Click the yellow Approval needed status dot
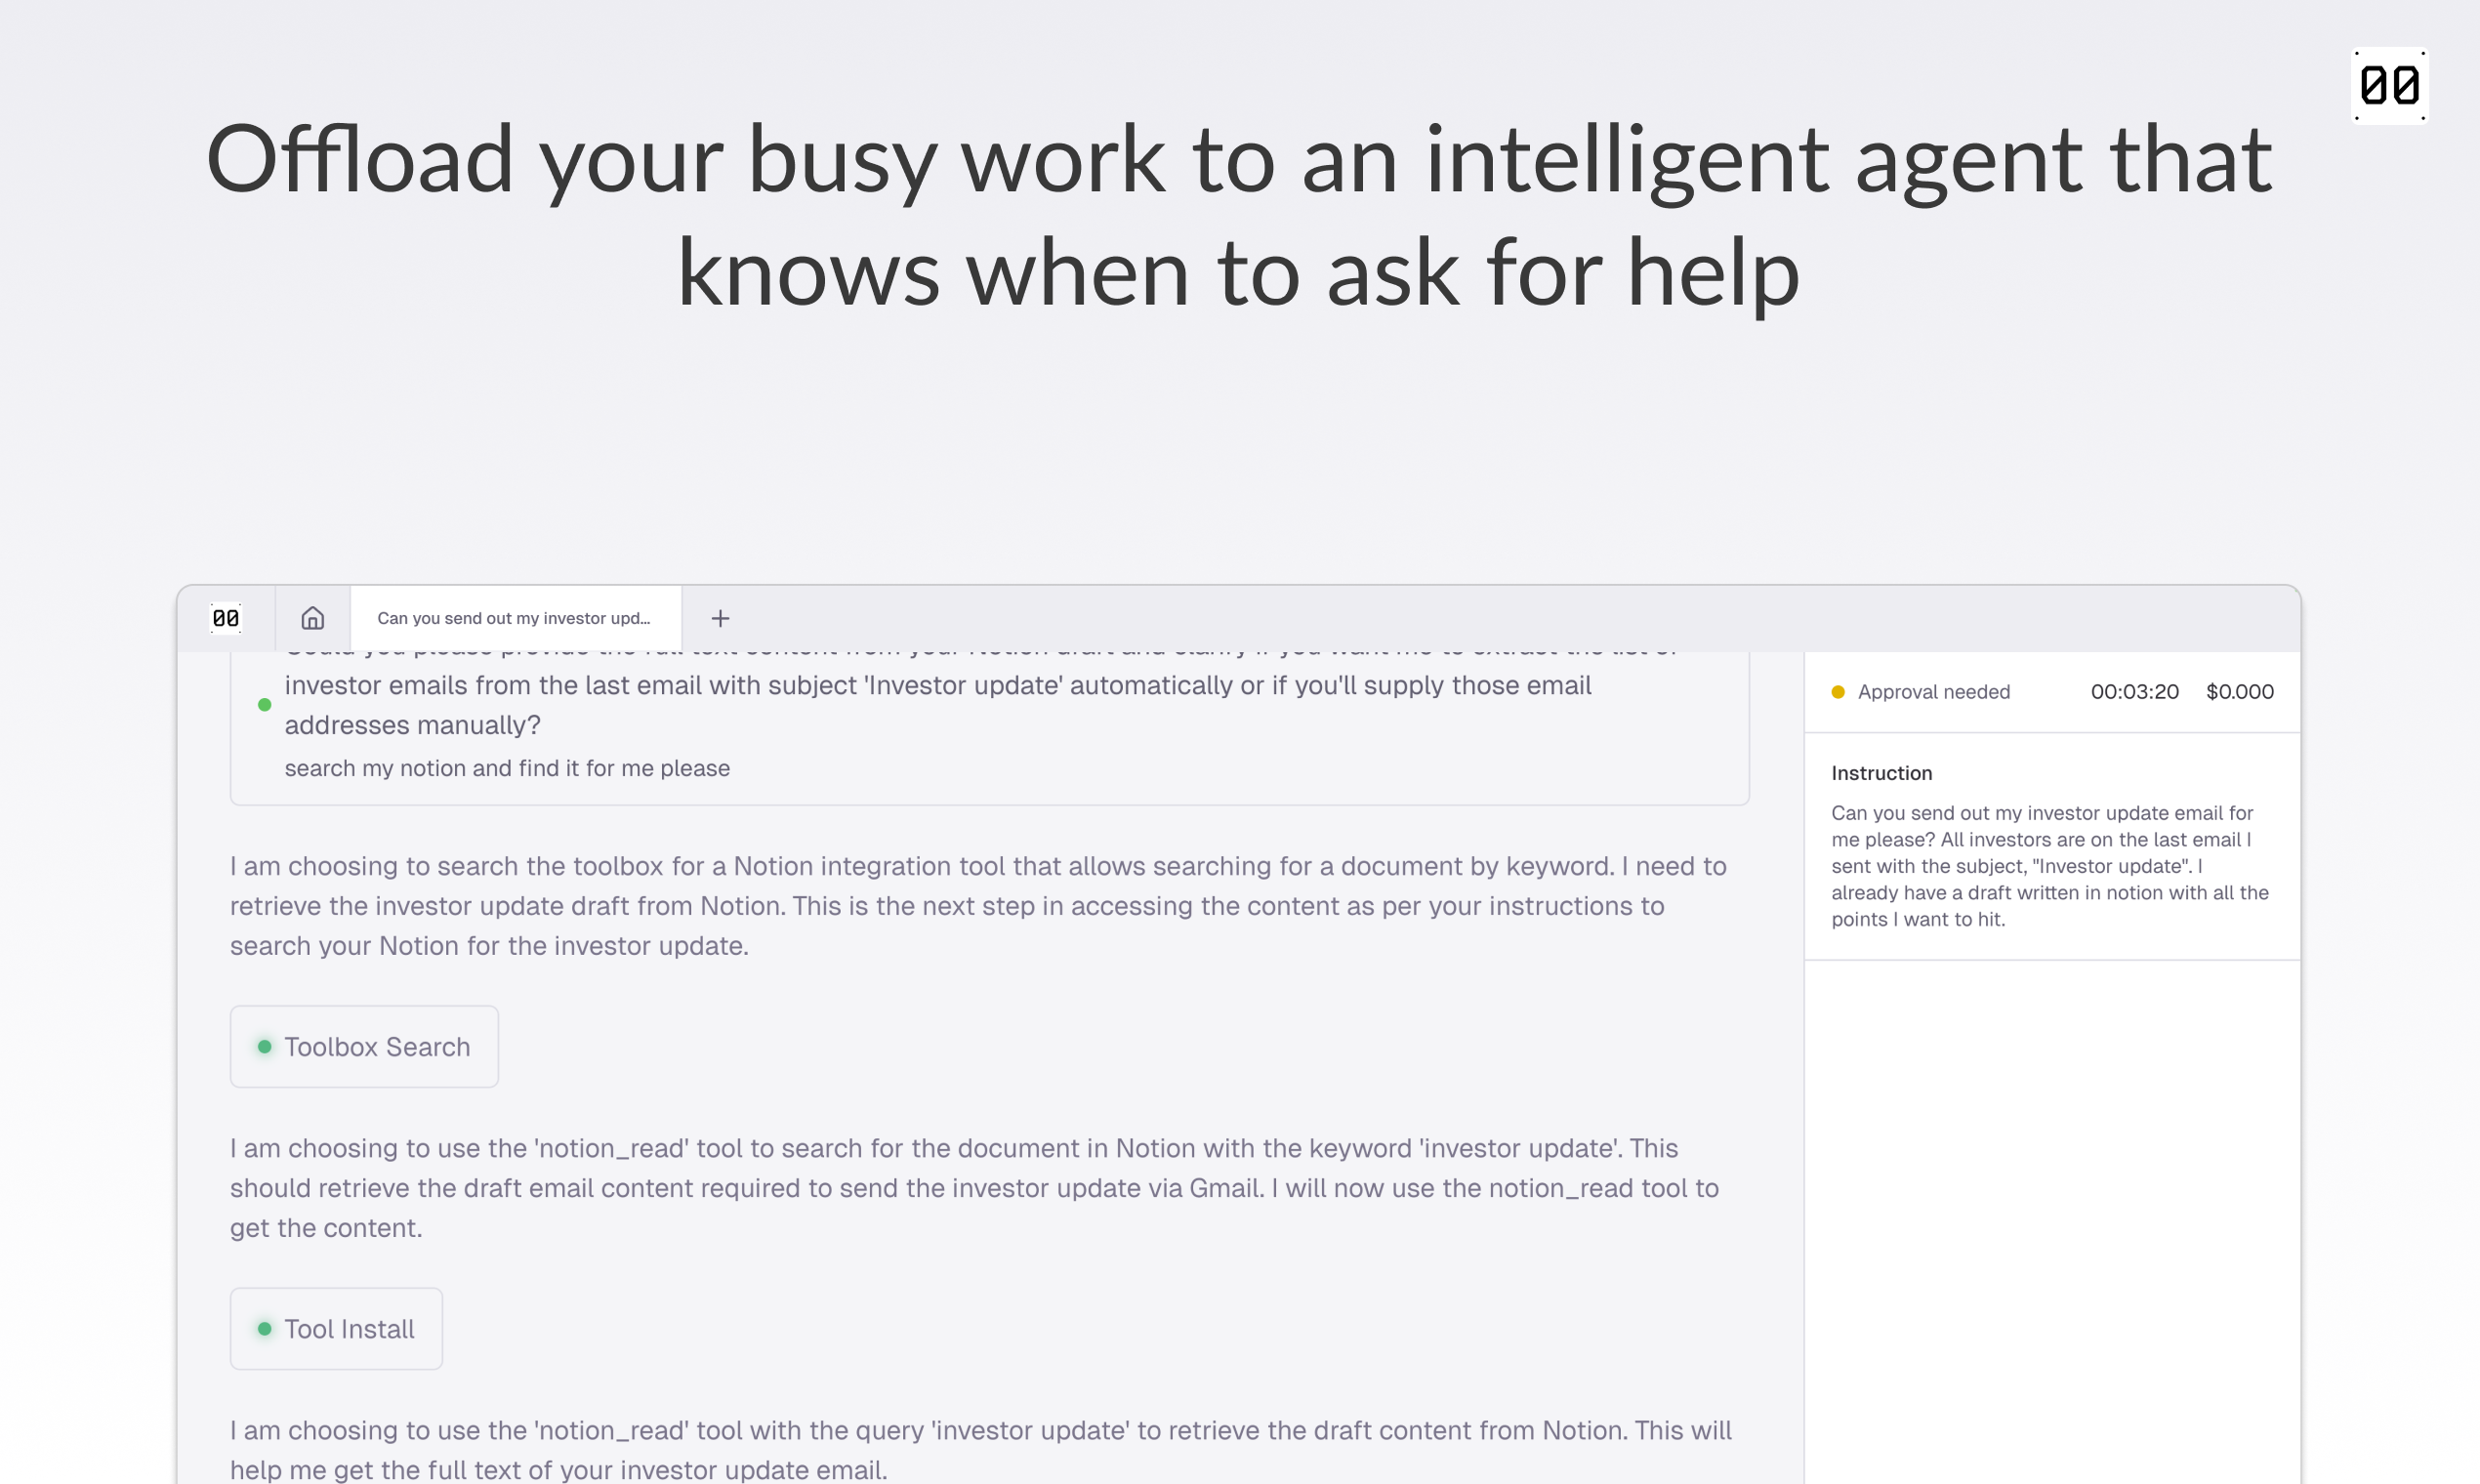The width and height of the screenshot is (2480, 1484). coord(1838,692)
